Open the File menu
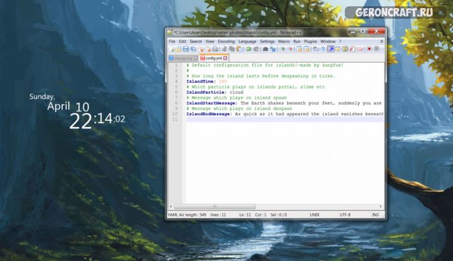453x261 pixels. [172, 42]
